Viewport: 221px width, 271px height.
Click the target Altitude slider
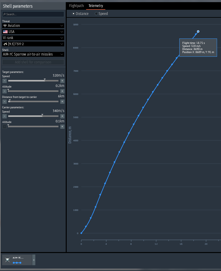coord(33,91)
